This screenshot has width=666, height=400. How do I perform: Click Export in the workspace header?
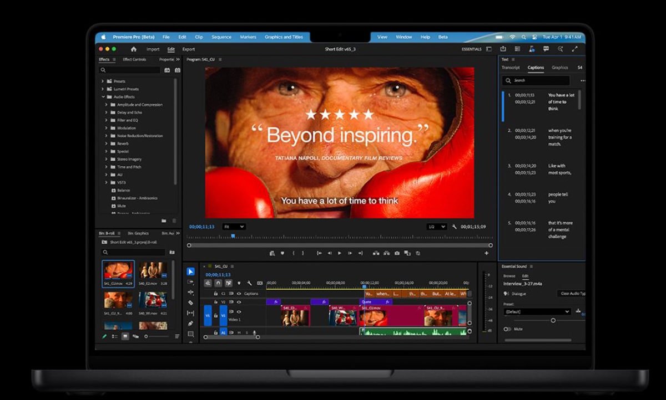tap(189, 49)
